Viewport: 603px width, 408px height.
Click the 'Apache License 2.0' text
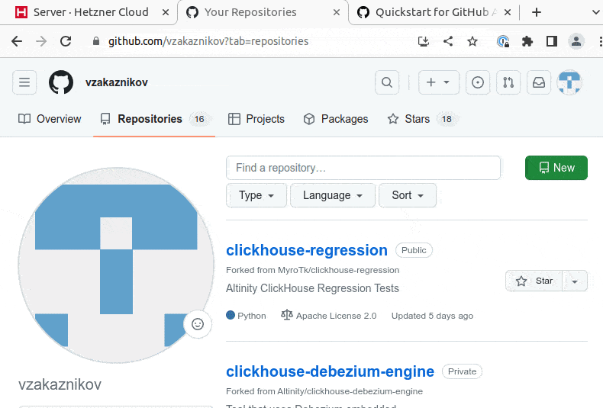pyautogui.click(x=336, y=316)
